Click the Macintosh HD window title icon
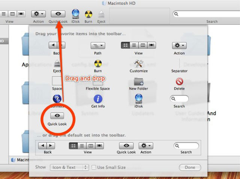 click(x=104, y=3)
